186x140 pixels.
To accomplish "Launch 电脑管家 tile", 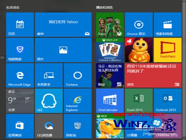I will 20,50.
